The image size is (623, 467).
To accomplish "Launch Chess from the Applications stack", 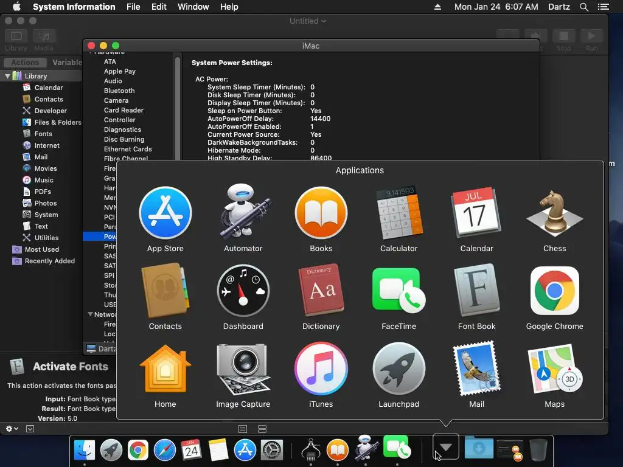I will point(555,215).
